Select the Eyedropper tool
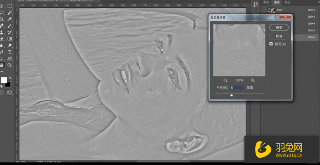 [10, 19]
